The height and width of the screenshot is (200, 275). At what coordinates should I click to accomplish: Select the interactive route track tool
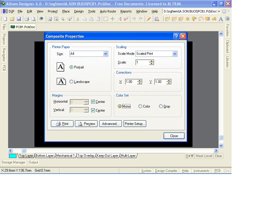click(x=168, y=19)
